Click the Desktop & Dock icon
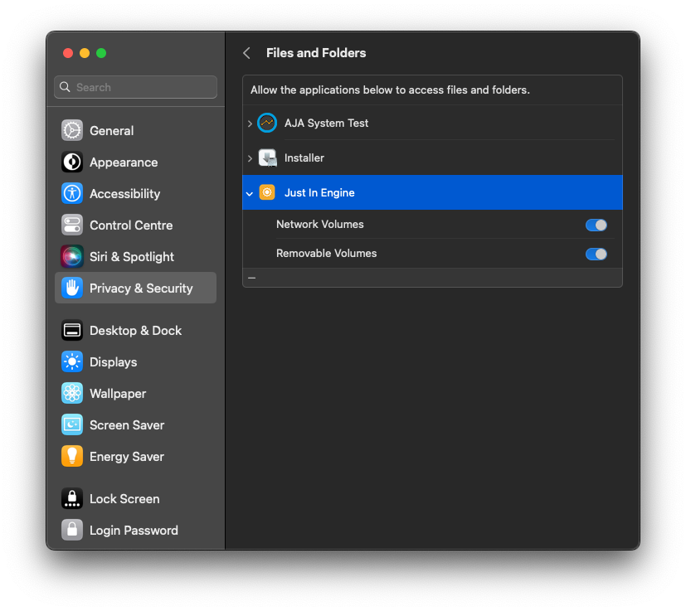Image resolution: width=686 pixels, height=611 pixels. pyautogui.click(x=72, y=330)
